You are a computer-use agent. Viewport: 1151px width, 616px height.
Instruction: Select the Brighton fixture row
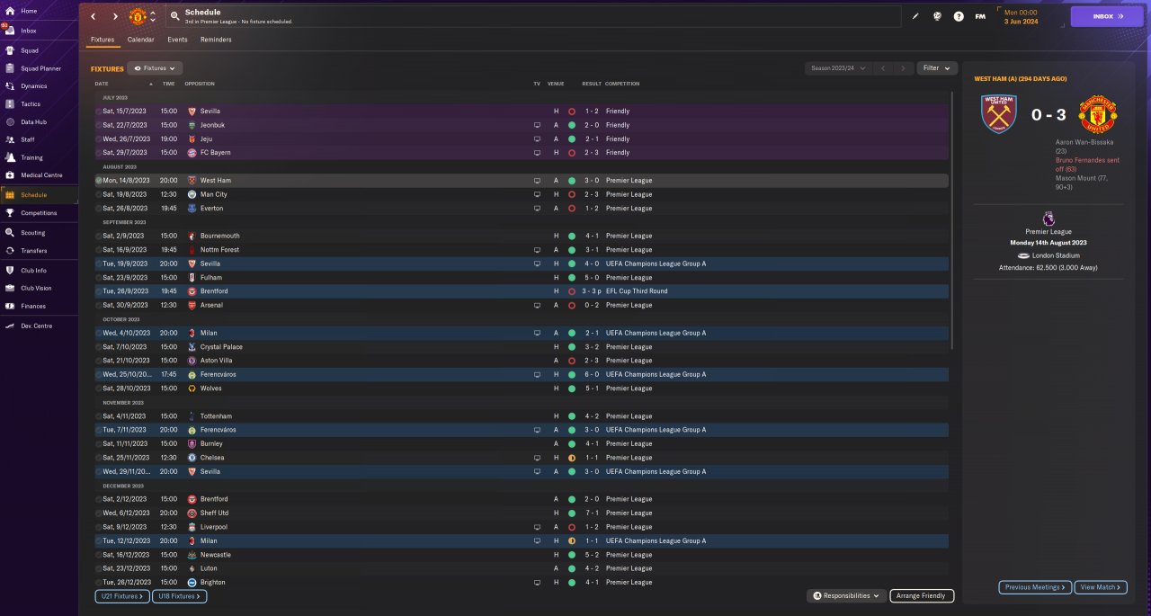tap(522, 582)
